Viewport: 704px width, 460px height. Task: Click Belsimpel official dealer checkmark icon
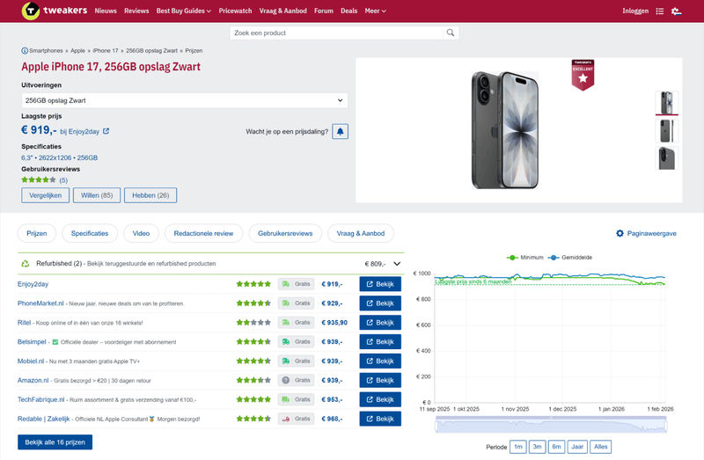pyautogui.click(x=55, y=342)
